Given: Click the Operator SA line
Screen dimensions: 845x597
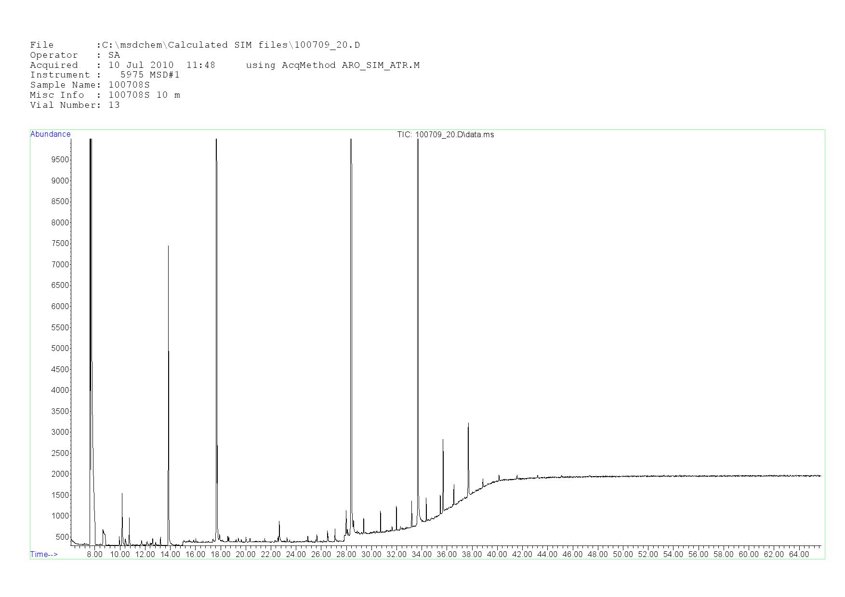Looking at the screenshot, I should click(75, 55).
